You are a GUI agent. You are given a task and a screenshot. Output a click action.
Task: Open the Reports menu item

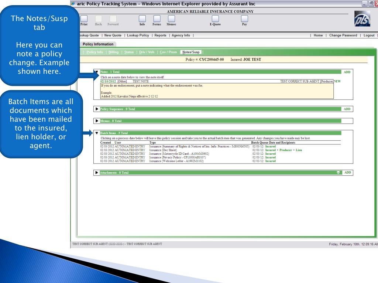pos(160,35)
